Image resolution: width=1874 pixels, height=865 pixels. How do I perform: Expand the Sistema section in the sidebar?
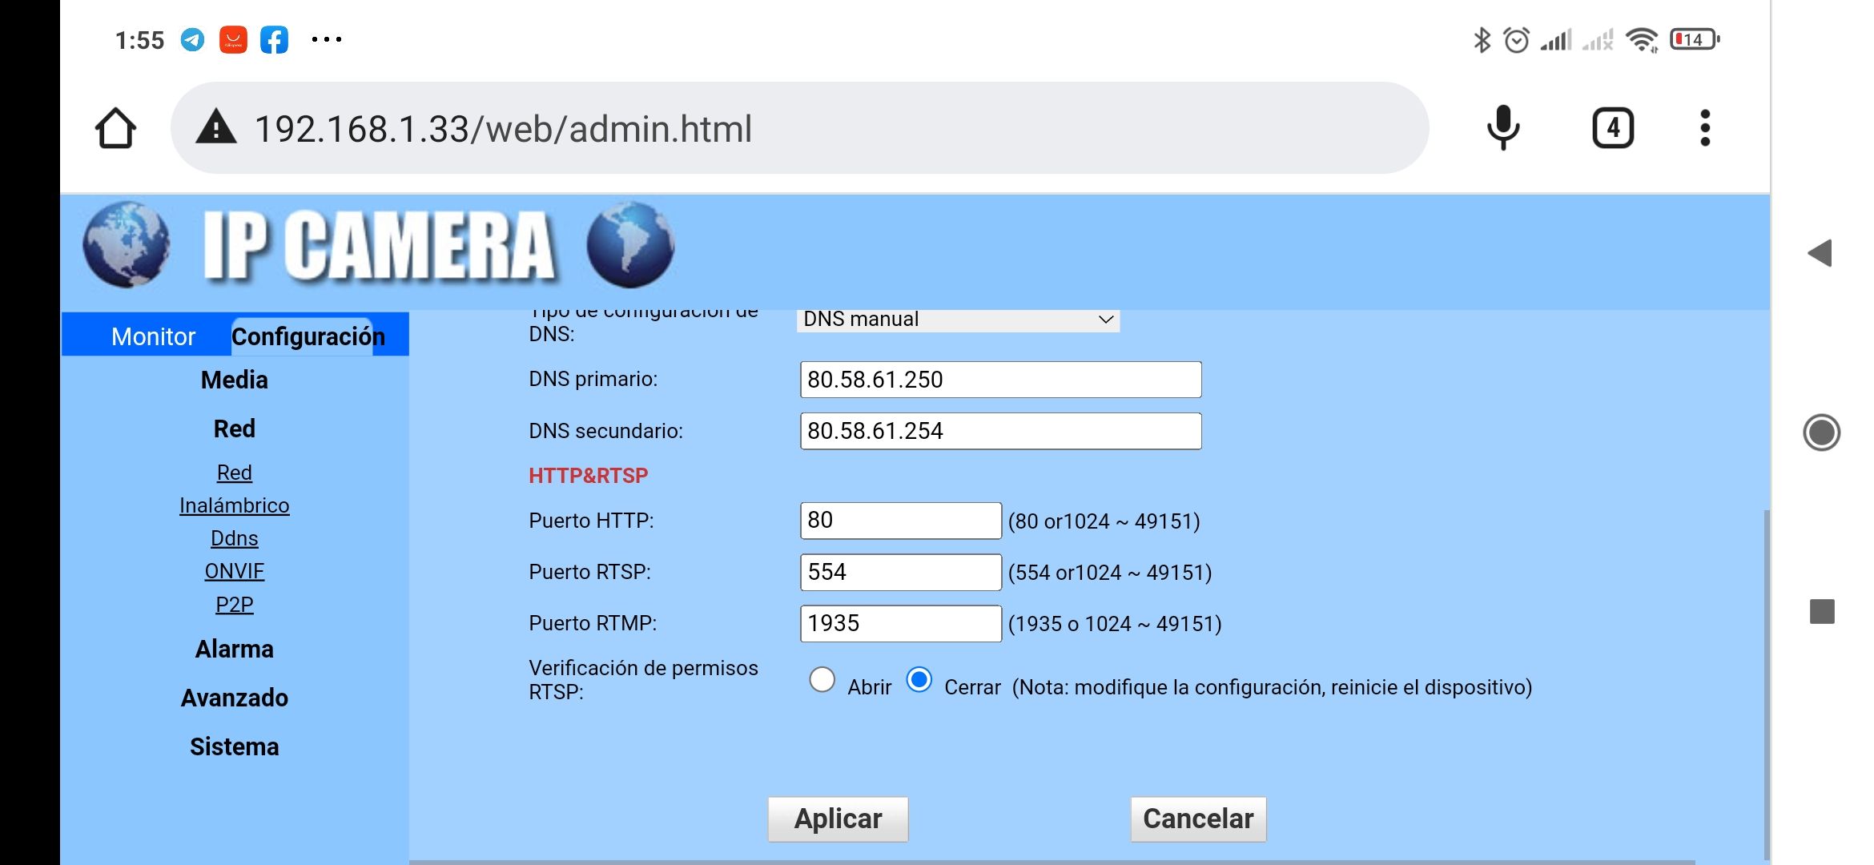(x=234, y=746)
